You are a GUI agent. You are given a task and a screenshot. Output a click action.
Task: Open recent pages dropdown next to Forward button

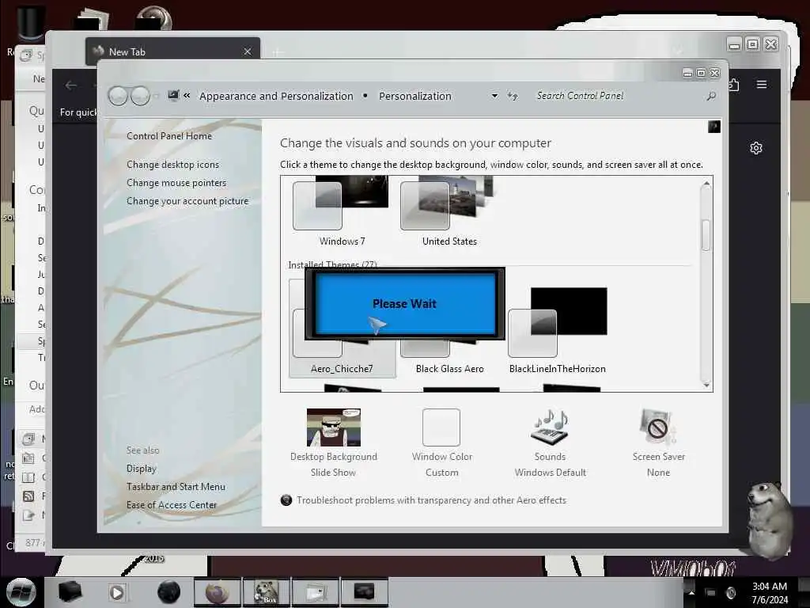(157, 96)
